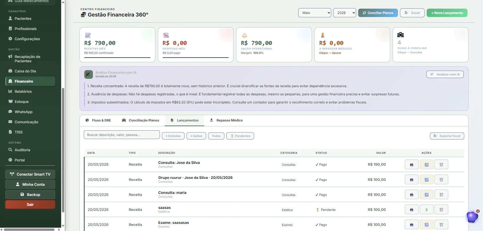Revert payment for Consulta: Jose da Silva
Viewport: 483px width, 231px height.
426,164
